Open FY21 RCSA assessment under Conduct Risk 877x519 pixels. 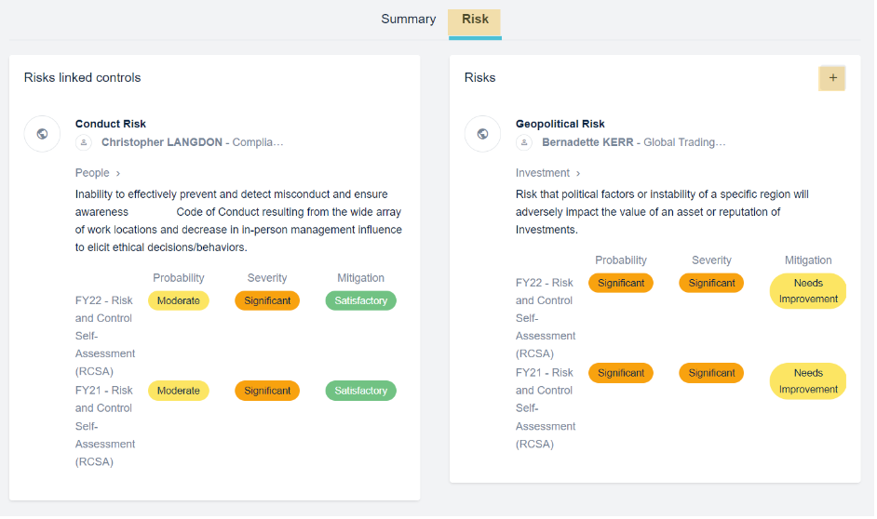tap(105, 426)
